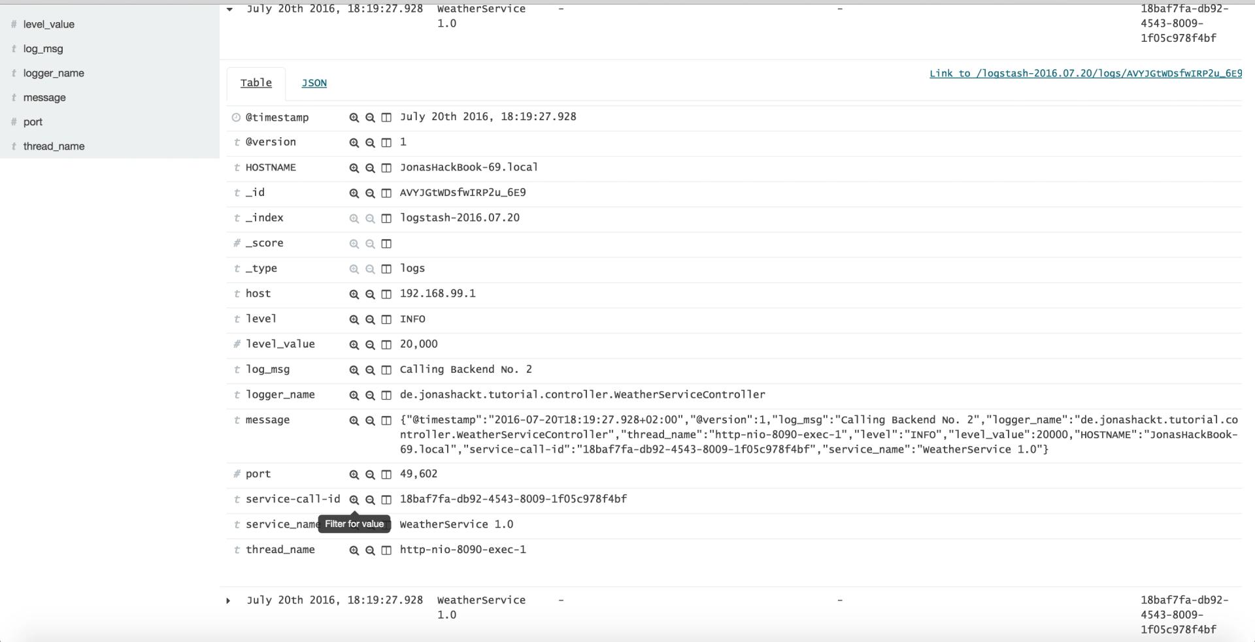Click the thread_name field in sidebar
The image size is (1255, 642).
click(x=54, y=146)
